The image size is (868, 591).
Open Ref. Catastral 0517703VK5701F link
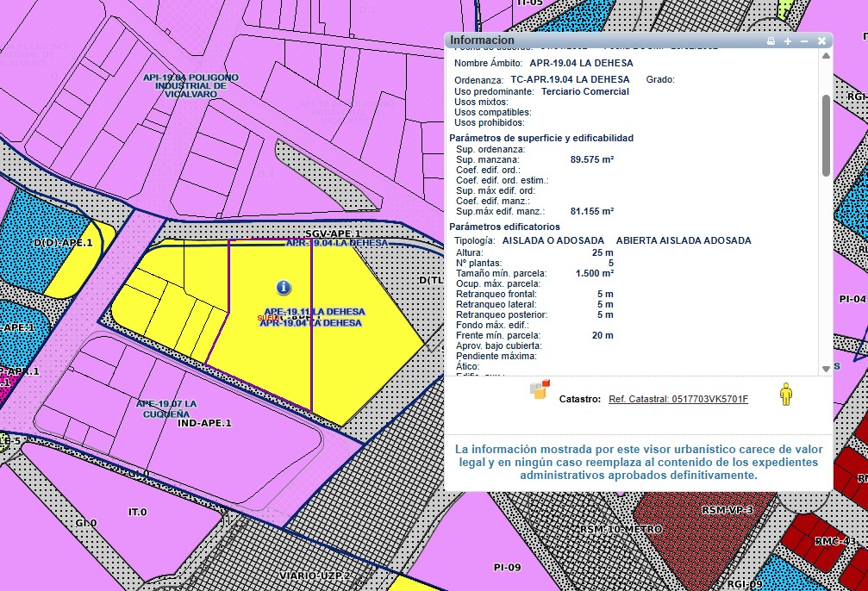[678, 399]
